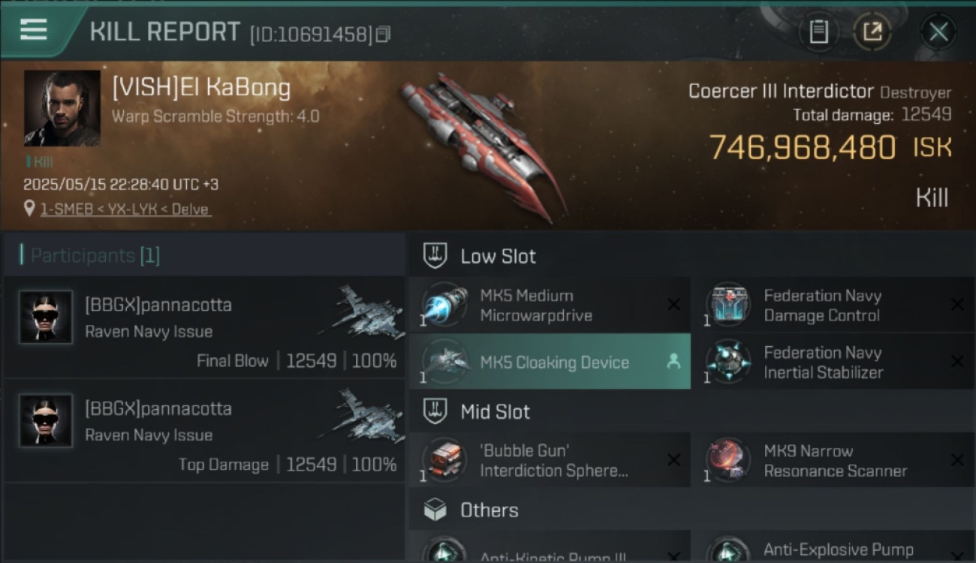Select Federation Navy Inertial Stabilizer icon
976x563 pixels.
(x=728, y=362)
